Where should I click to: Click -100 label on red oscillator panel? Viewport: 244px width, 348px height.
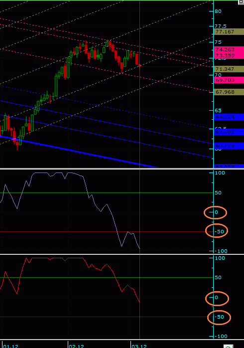(221, 336)
